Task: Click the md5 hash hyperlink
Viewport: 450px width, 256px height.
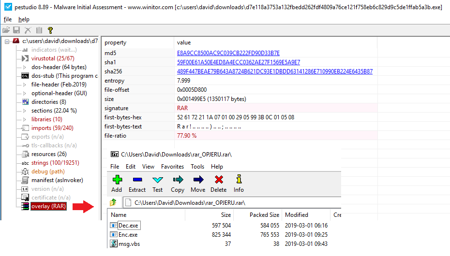Action: pos(228,53)
